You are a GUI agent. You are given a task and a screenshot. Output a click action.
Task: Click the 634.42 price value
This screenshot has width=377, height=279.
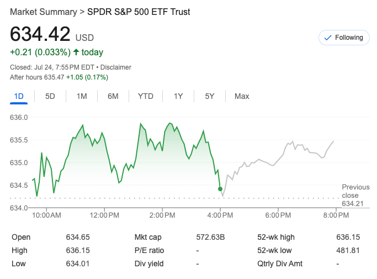pyautogui.click(x=40, y=34)
